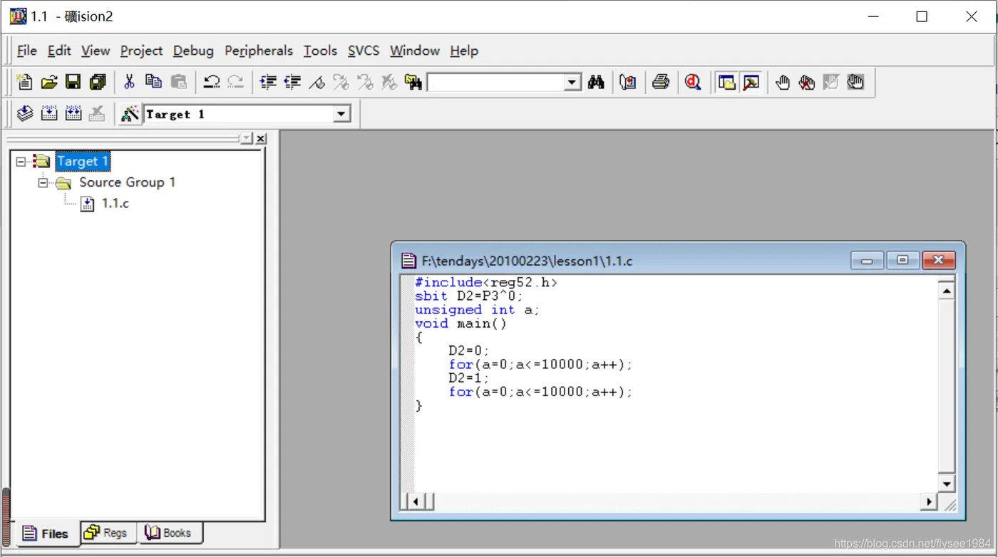This screenshot has width=998, height=557.
Task: Toggle bookmark on current line
Action: click(x=317, y=82)
